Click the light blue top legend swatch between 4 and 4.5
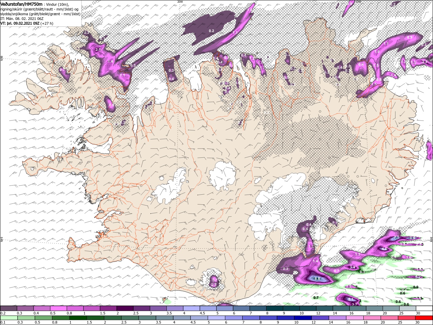Screen dimensions: 433x325 click(x=191, y=308)
